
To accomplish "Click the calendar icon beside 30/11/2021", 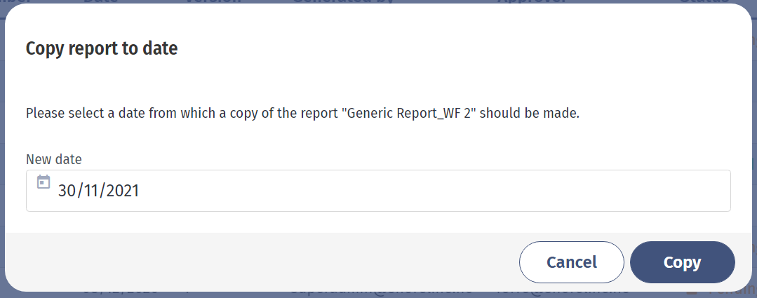I will coord(43,182).
